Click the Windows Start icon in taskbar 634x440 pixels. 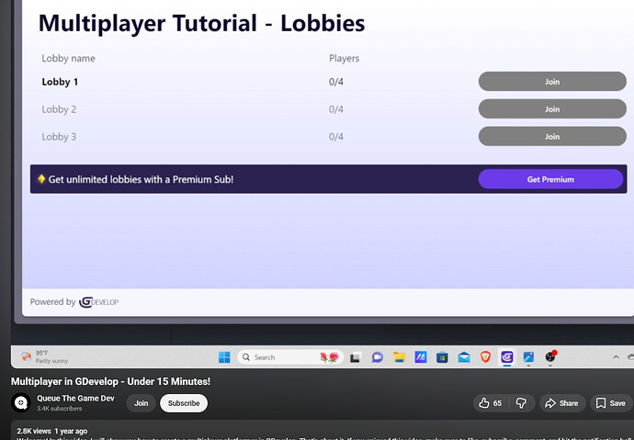[x=224, y=356]
